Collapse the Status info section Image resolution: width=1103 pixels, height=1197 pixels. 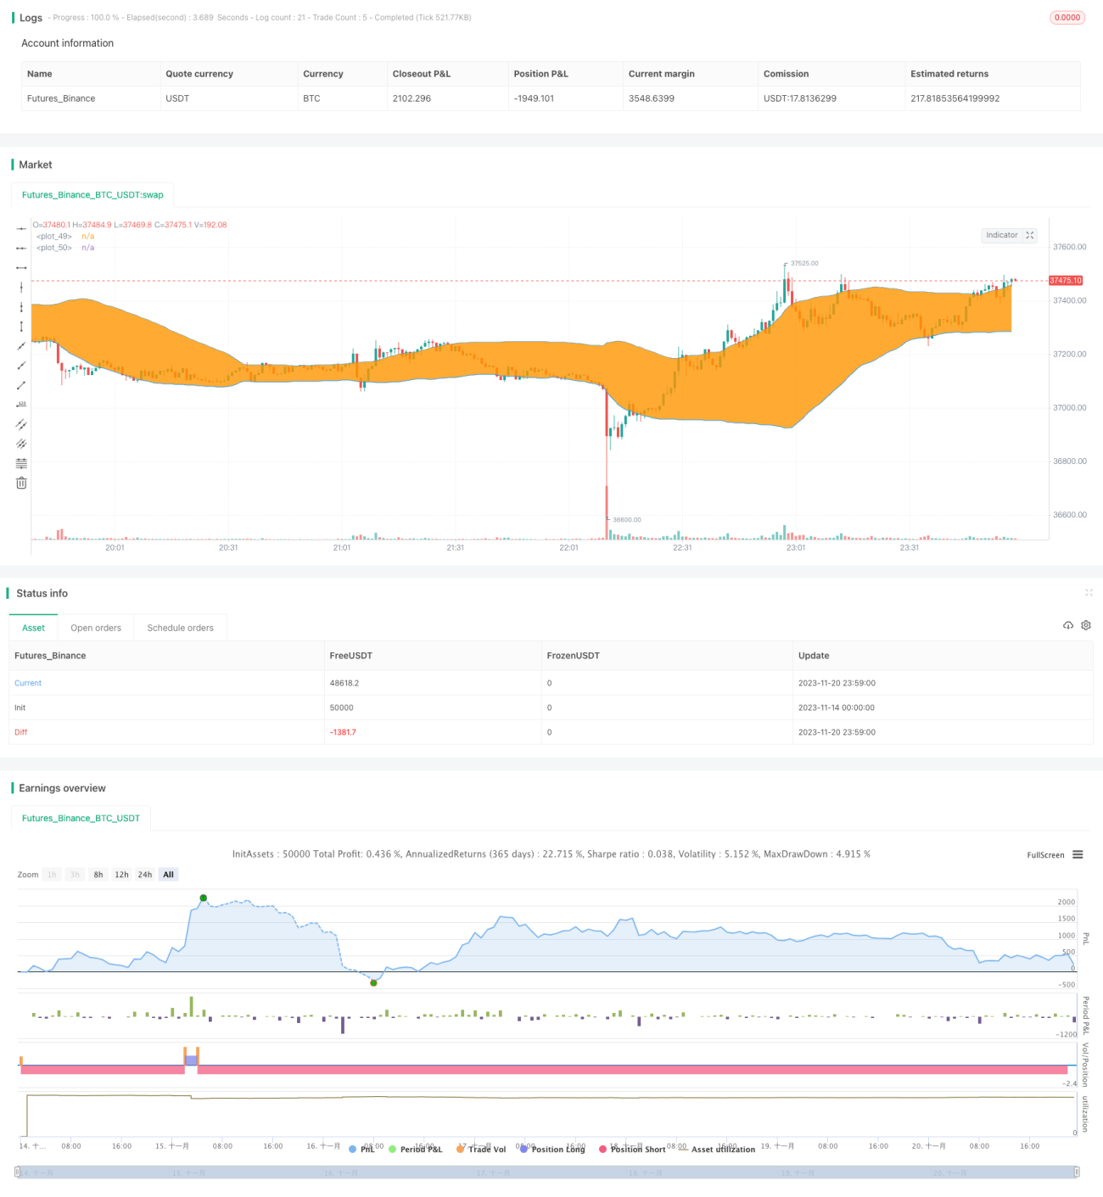click(1089, 593)
